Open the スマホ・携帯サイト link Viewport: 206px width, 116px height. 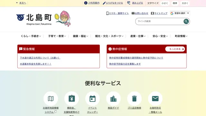119,13
